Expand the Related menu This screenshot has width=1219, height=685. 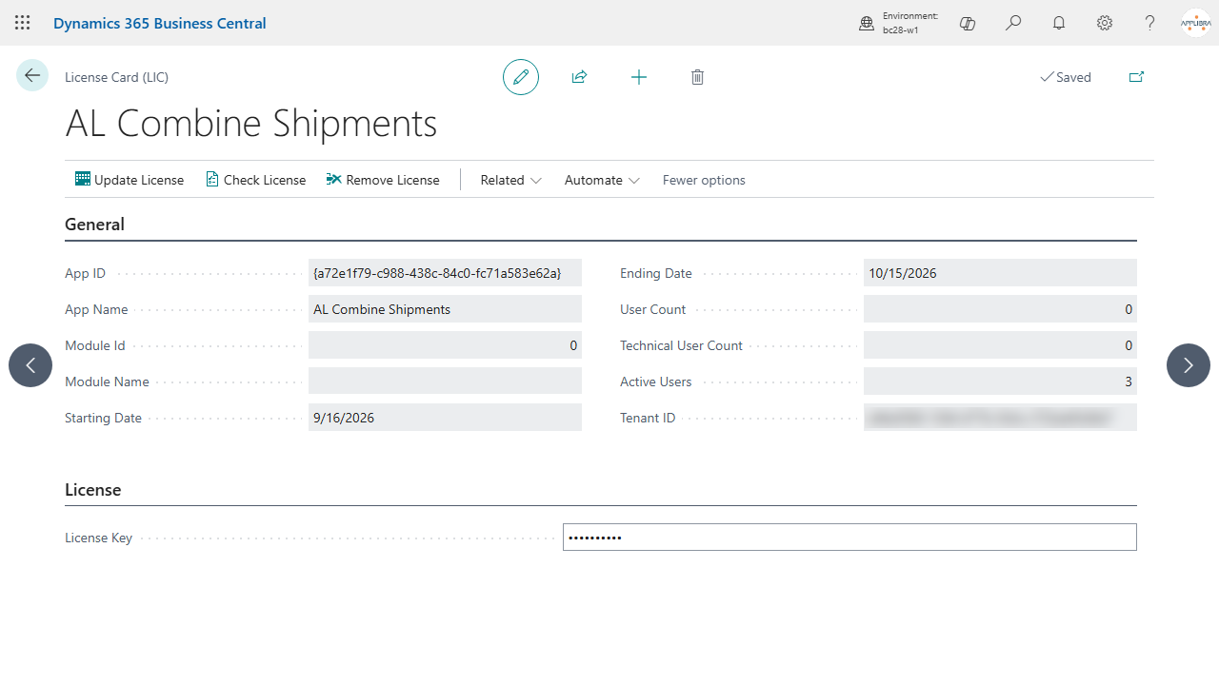click(x=511, y=180)
